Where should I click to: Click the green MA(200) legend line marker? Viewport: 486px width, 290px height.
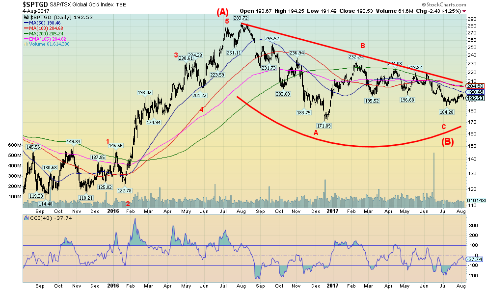pos(26,33)
